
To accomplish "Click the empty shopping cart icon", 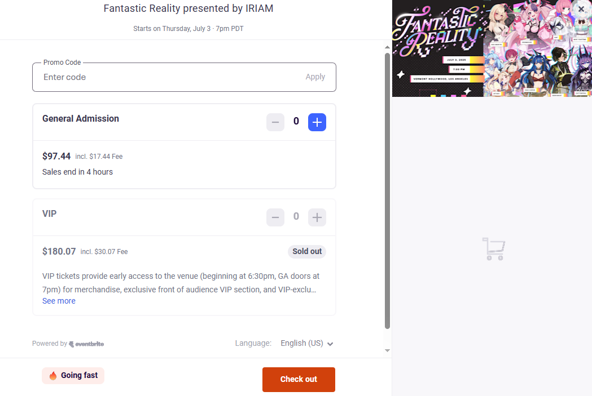I will tap(493, 249).
